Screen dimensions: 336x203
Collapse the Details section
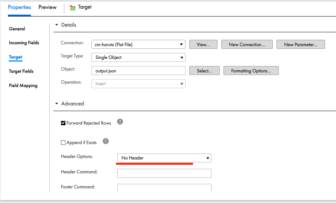[x=56, y=25]
